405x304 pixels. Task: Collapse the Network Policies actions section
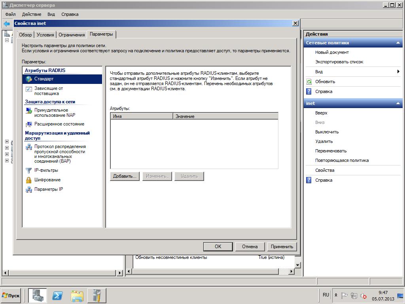(398, 43)
